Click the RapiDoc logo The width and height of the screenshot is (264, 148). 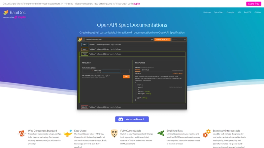(15, 12)
